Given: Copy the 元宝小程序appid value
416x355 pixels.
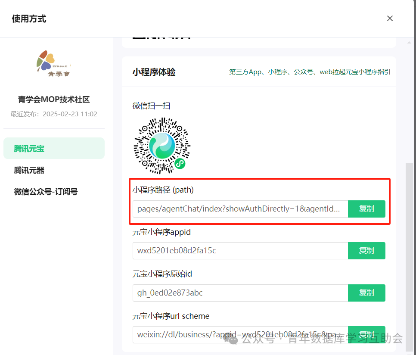Looking at the screenshot, I should click(366, 250).
